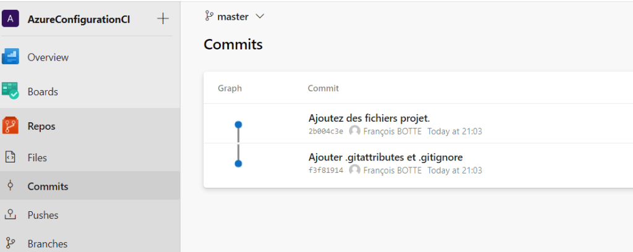Screen dimensions: 633x252
Task: Expand the master branch dropdown chevron
Action: [260, 17]
